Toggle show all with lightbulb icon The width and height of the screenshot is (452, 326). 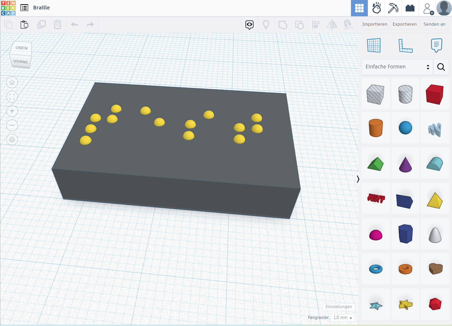click(266, 25)
